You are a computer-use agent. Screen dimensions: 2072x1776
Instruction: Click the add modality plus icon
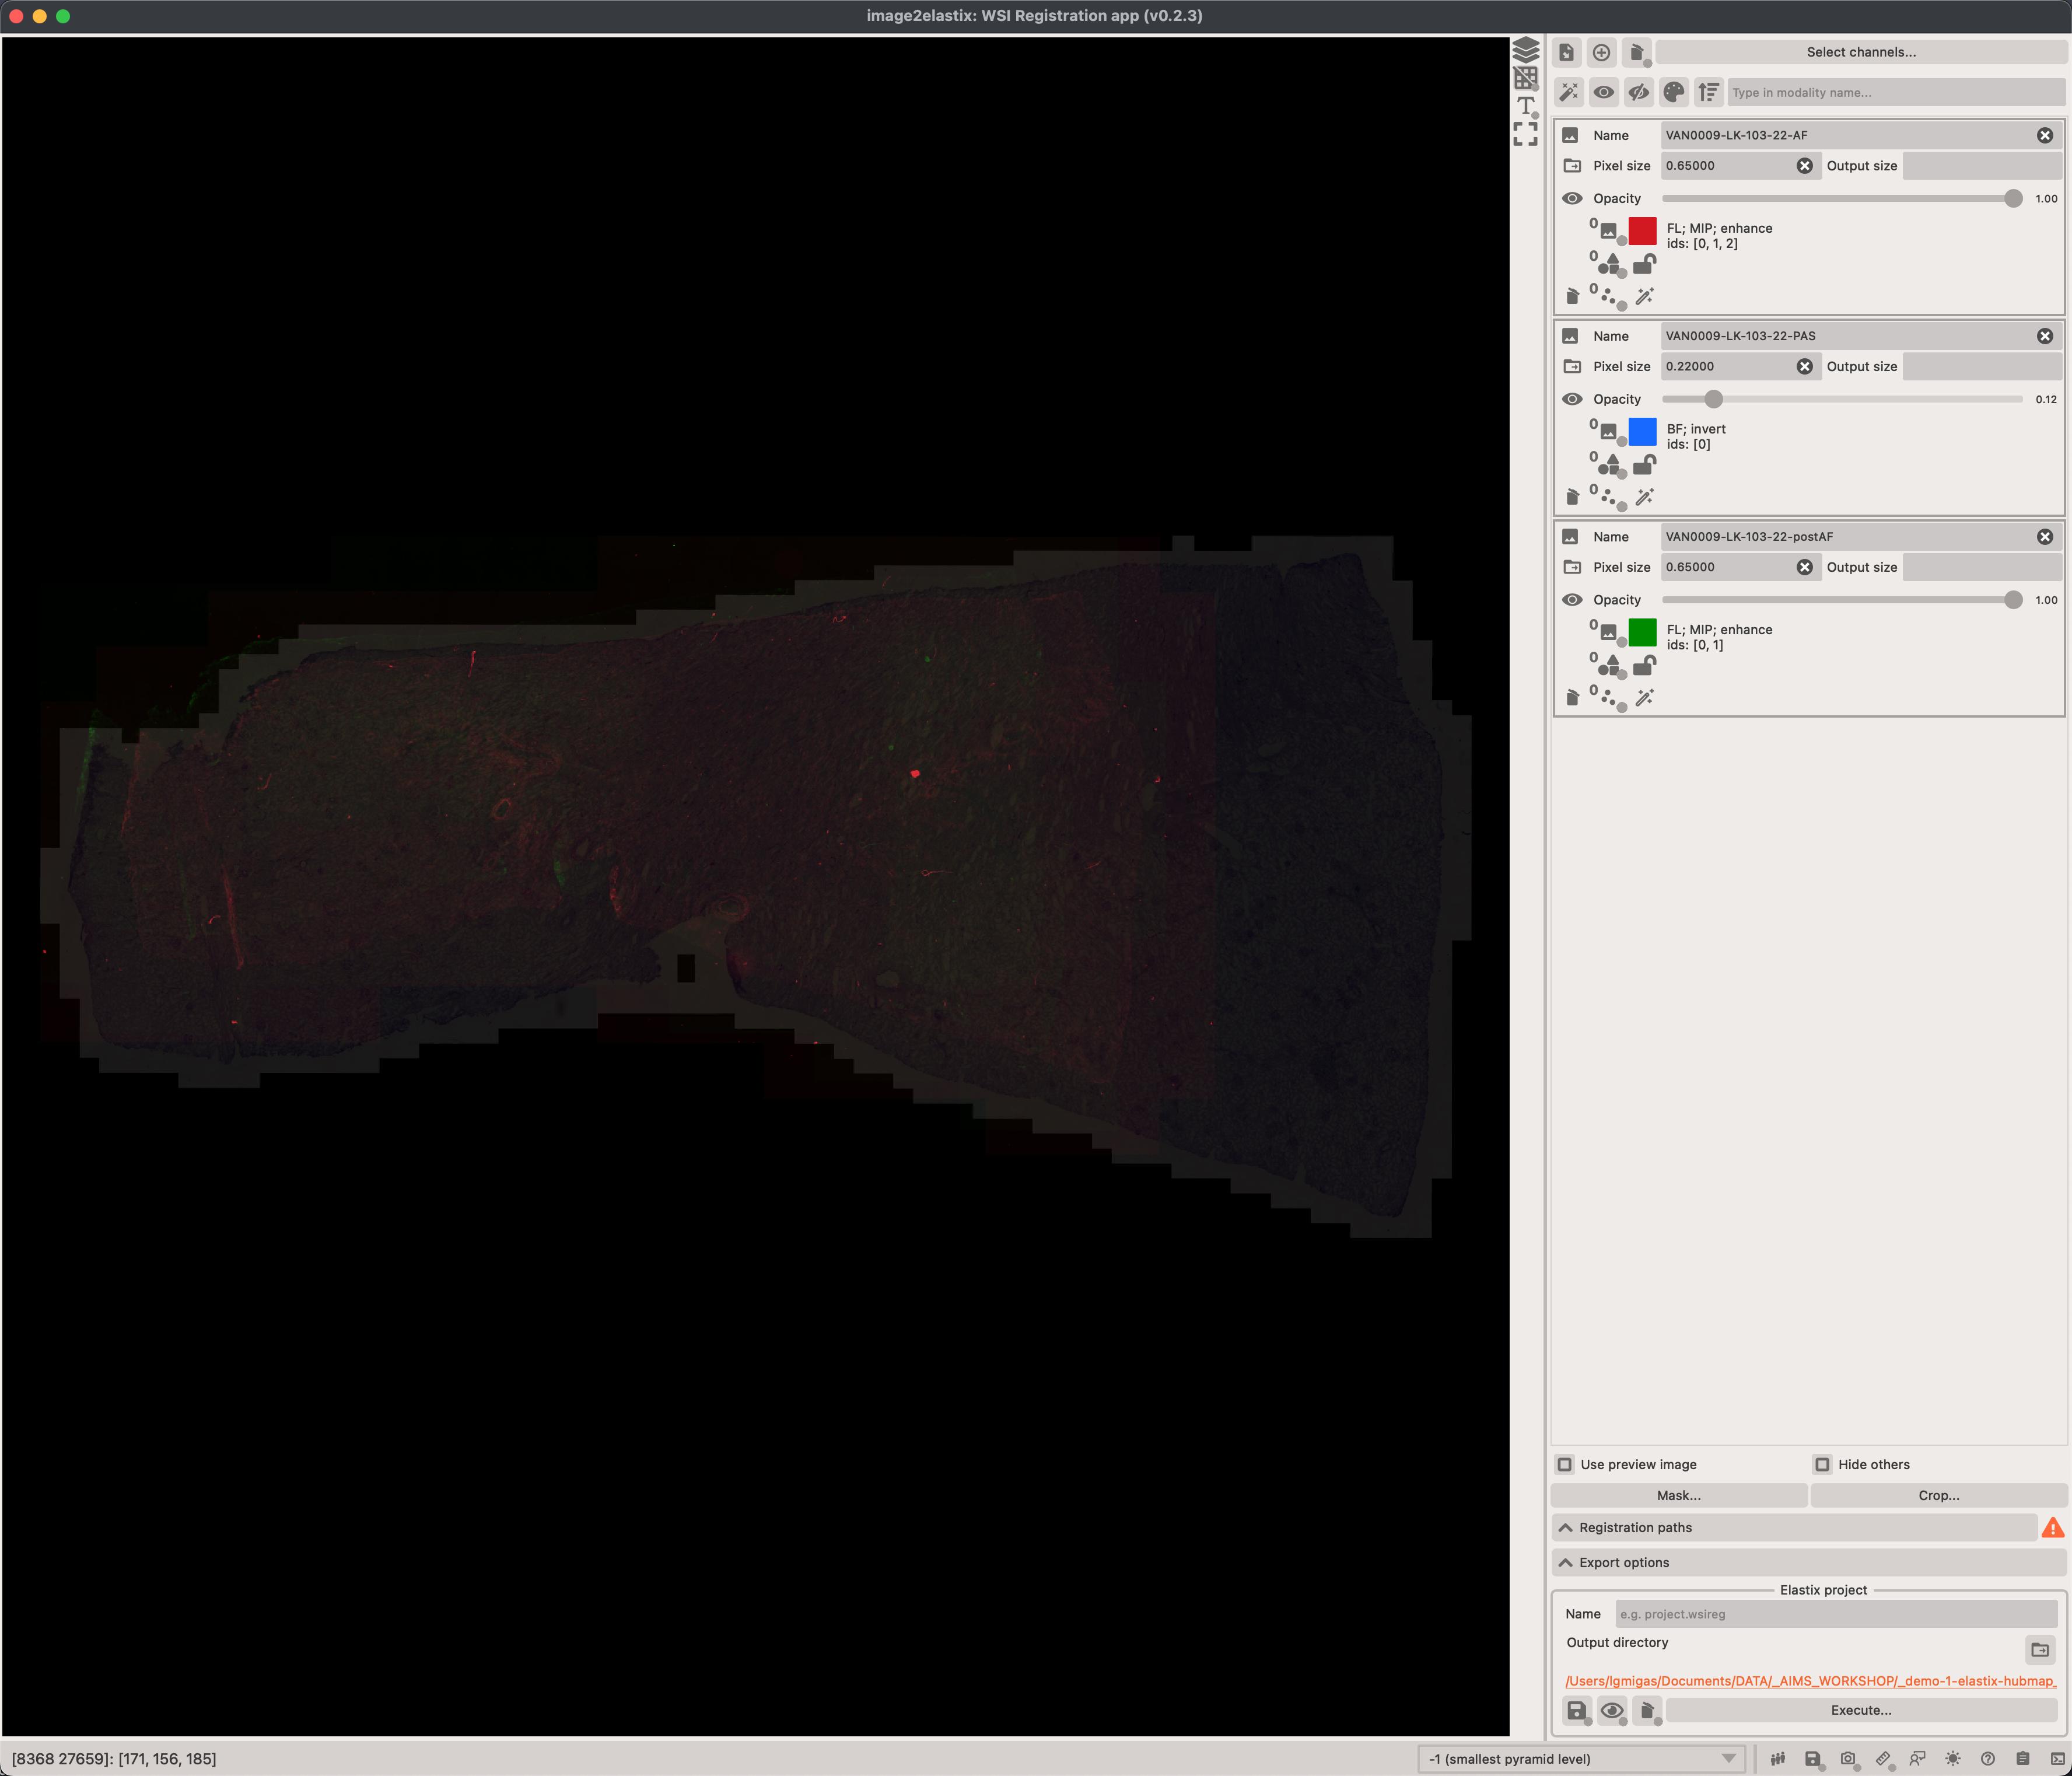1601,52
